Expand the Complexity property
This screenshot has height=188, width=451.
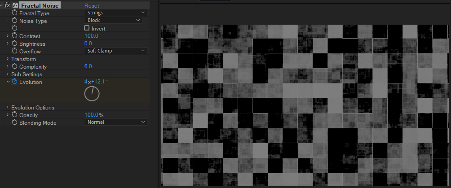point(8,66)
